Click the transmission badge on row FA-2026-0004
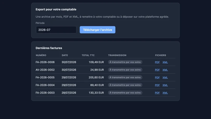The image size is (211, 119). click(125, 85)
